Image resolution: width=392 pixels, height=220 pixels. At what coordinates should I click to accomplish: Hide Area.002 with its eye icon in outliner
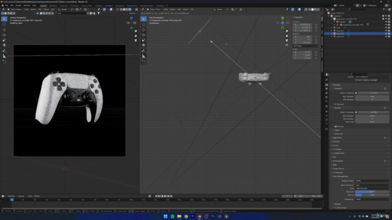click(386, 34)
